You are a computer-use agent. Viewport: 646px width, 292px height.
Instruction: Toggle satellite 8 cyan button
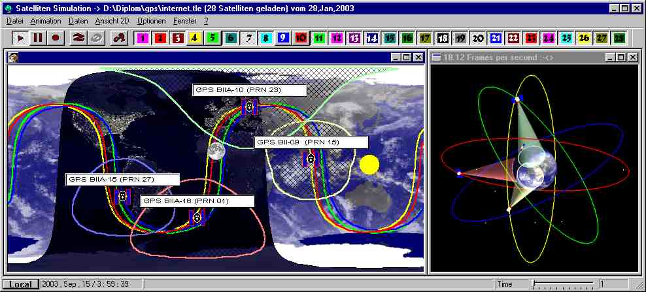[x=266, y=39]
